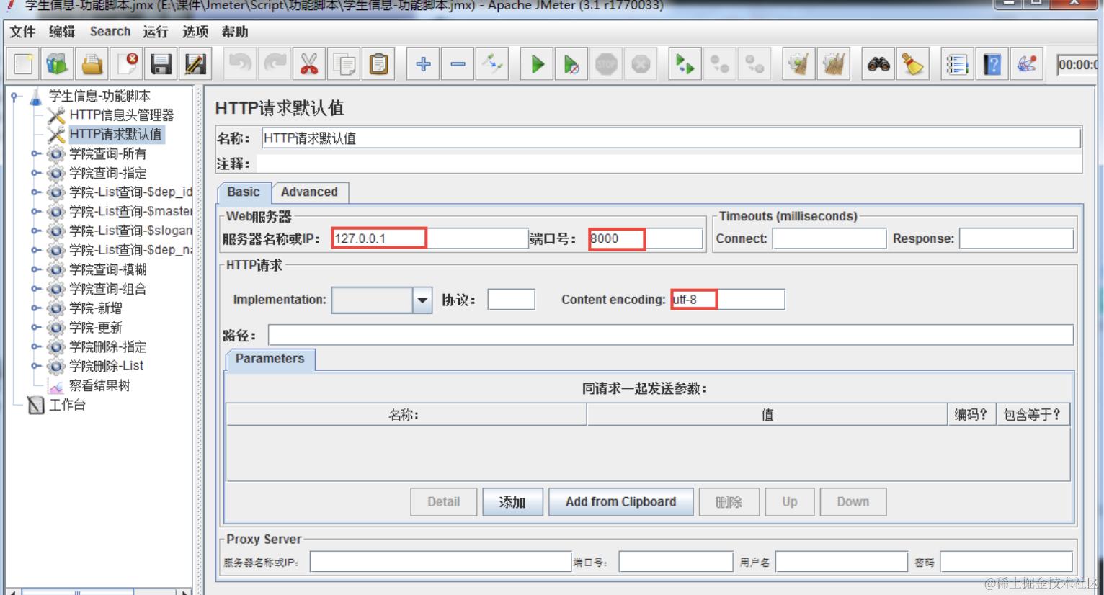Select 学院删除-List tree item
The height and width of the screenshot is (595, 1104).
coord(107,366)
